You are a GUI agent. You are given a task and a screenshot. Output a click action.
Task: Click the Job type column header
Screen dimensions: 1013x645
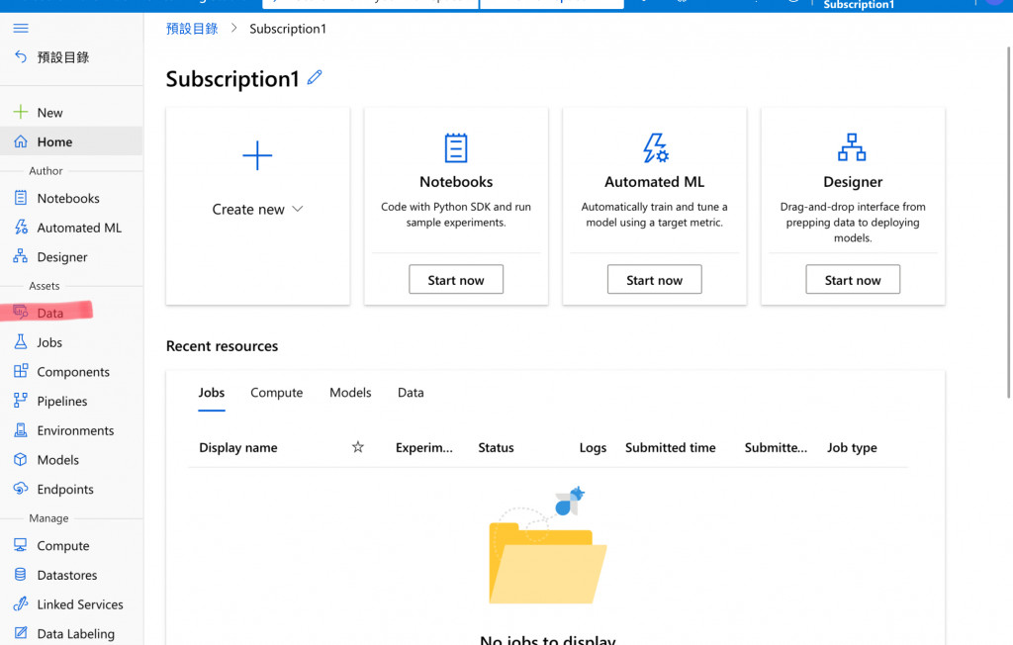(x=852, y=447)
